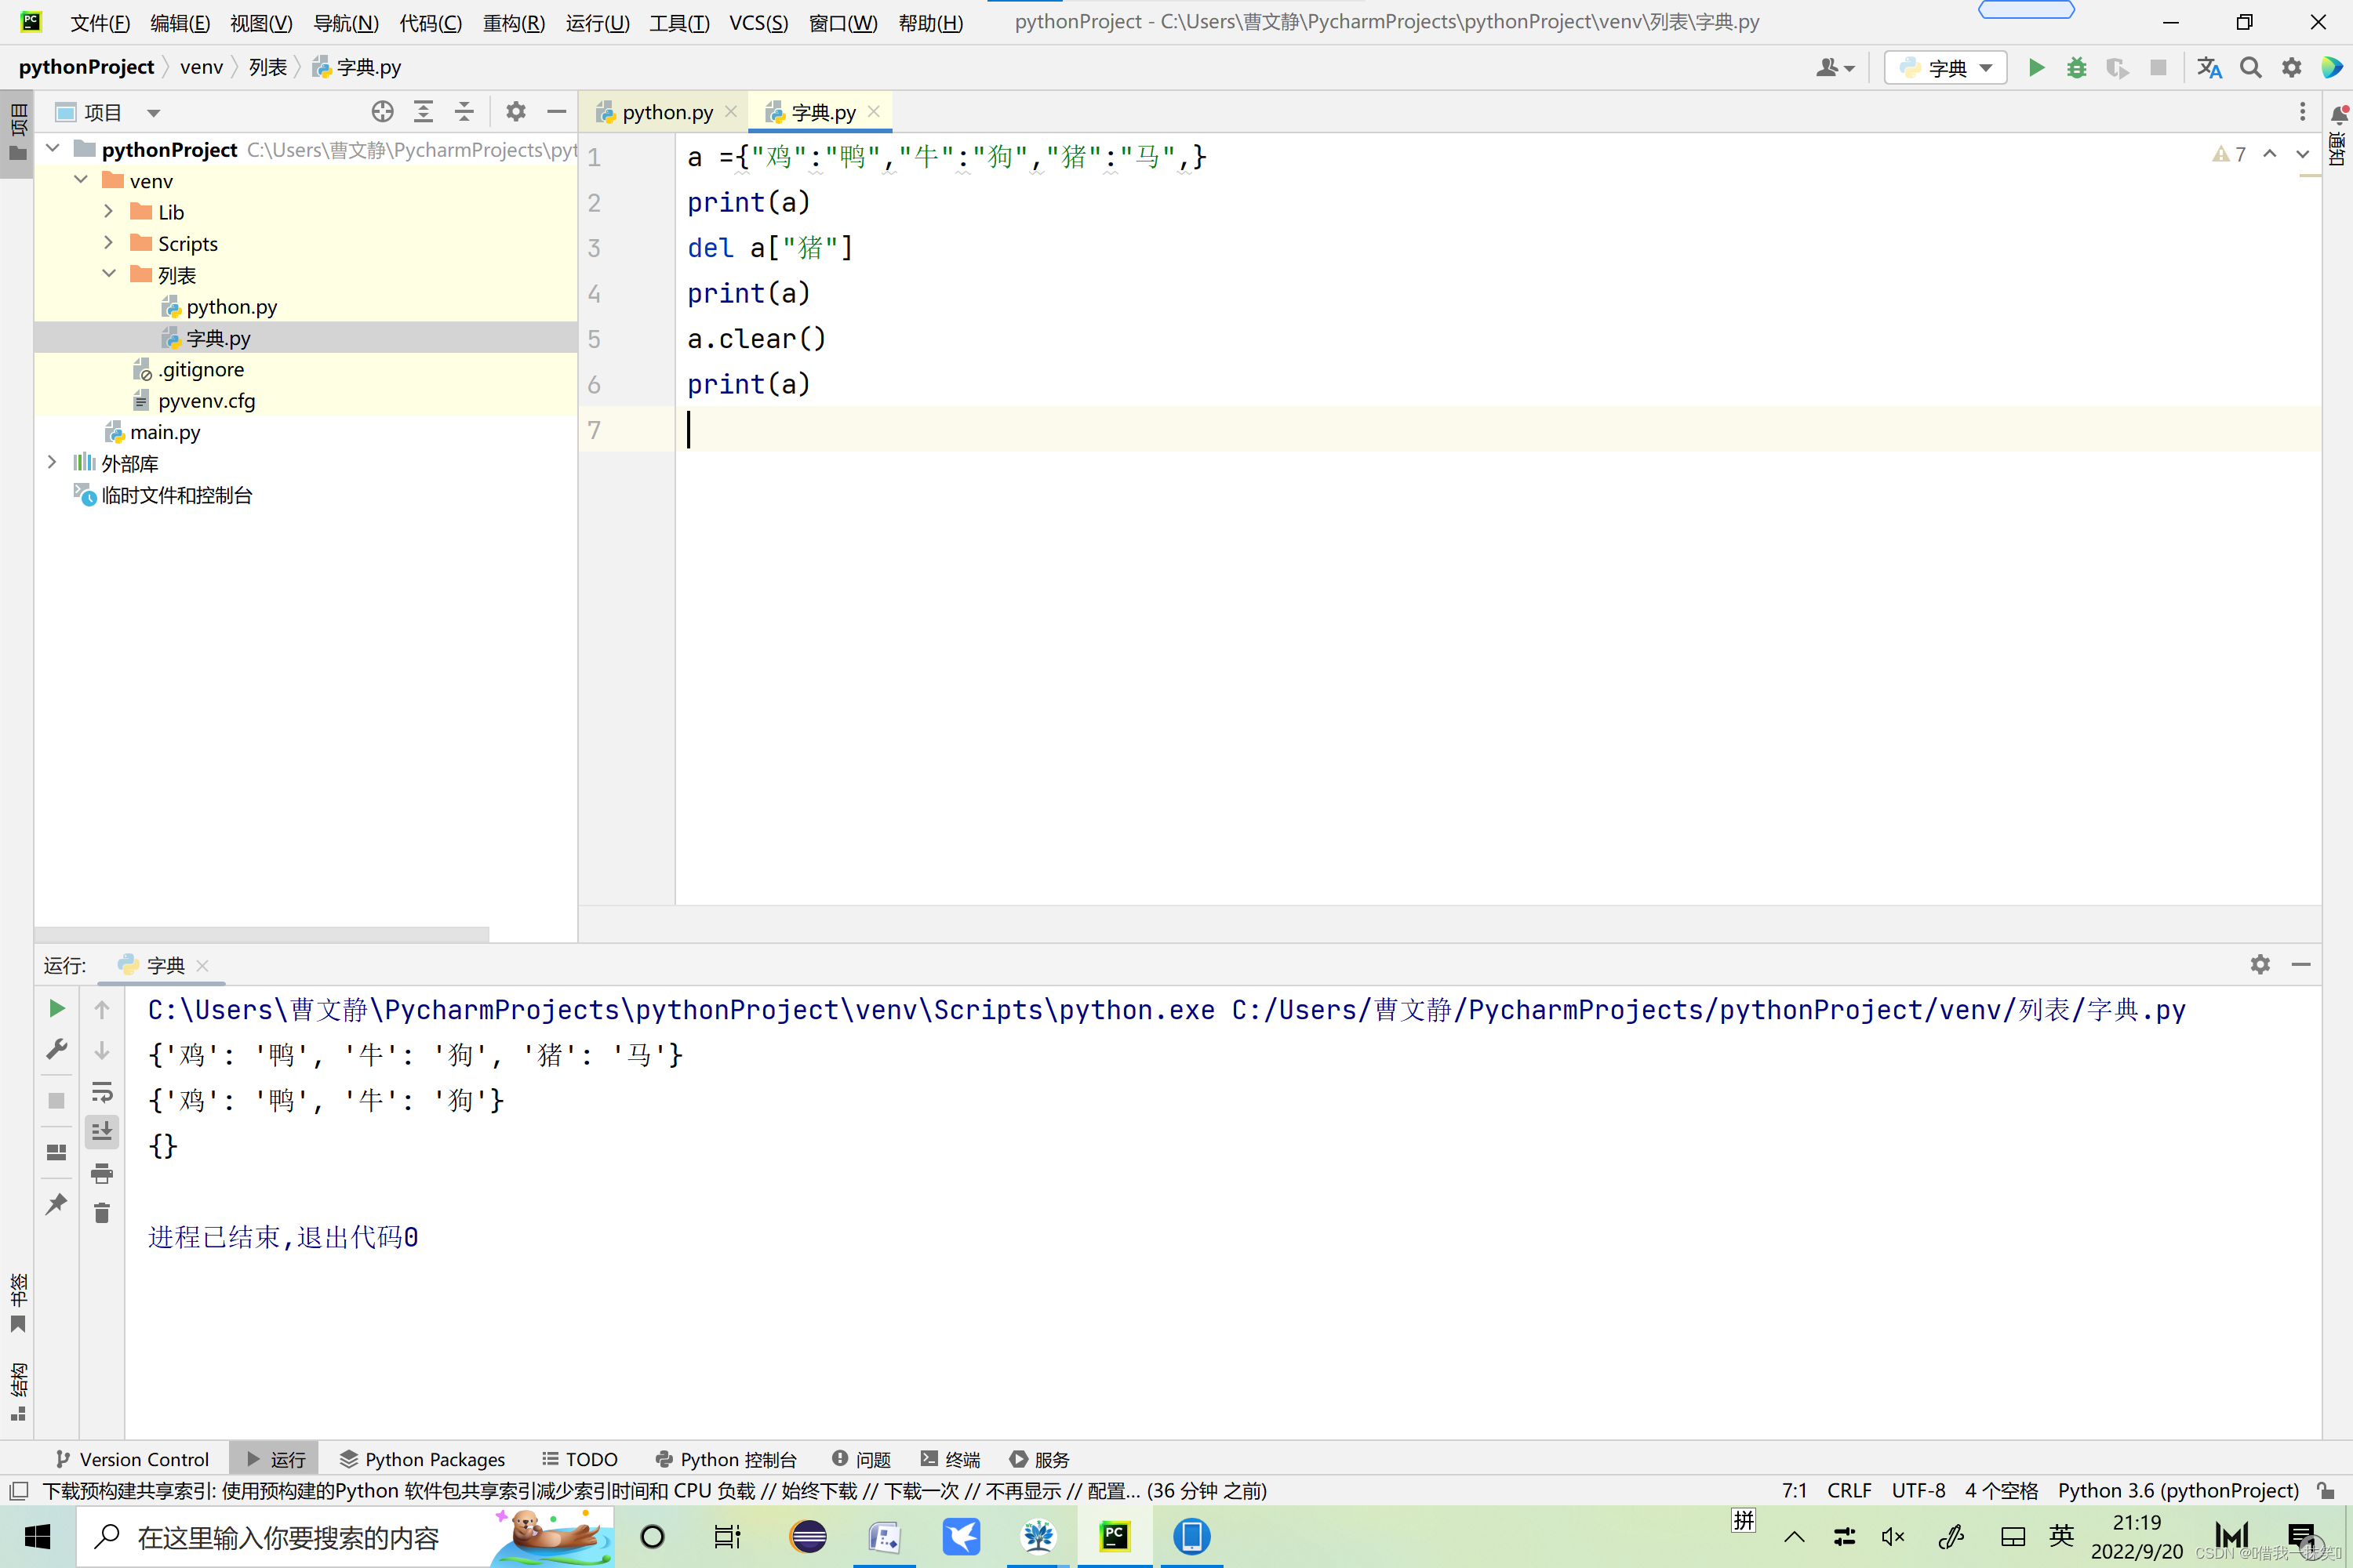Image resolution: width=2353 pixels, height=1568 pixels.
Task: Start debugging with the bug icon
Action: pyautogui.click(x=2077, y=67)
